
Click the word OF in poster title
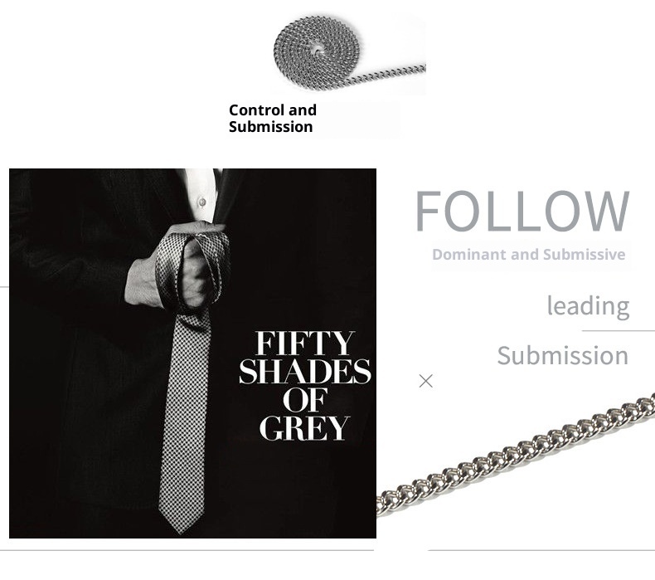303,399
